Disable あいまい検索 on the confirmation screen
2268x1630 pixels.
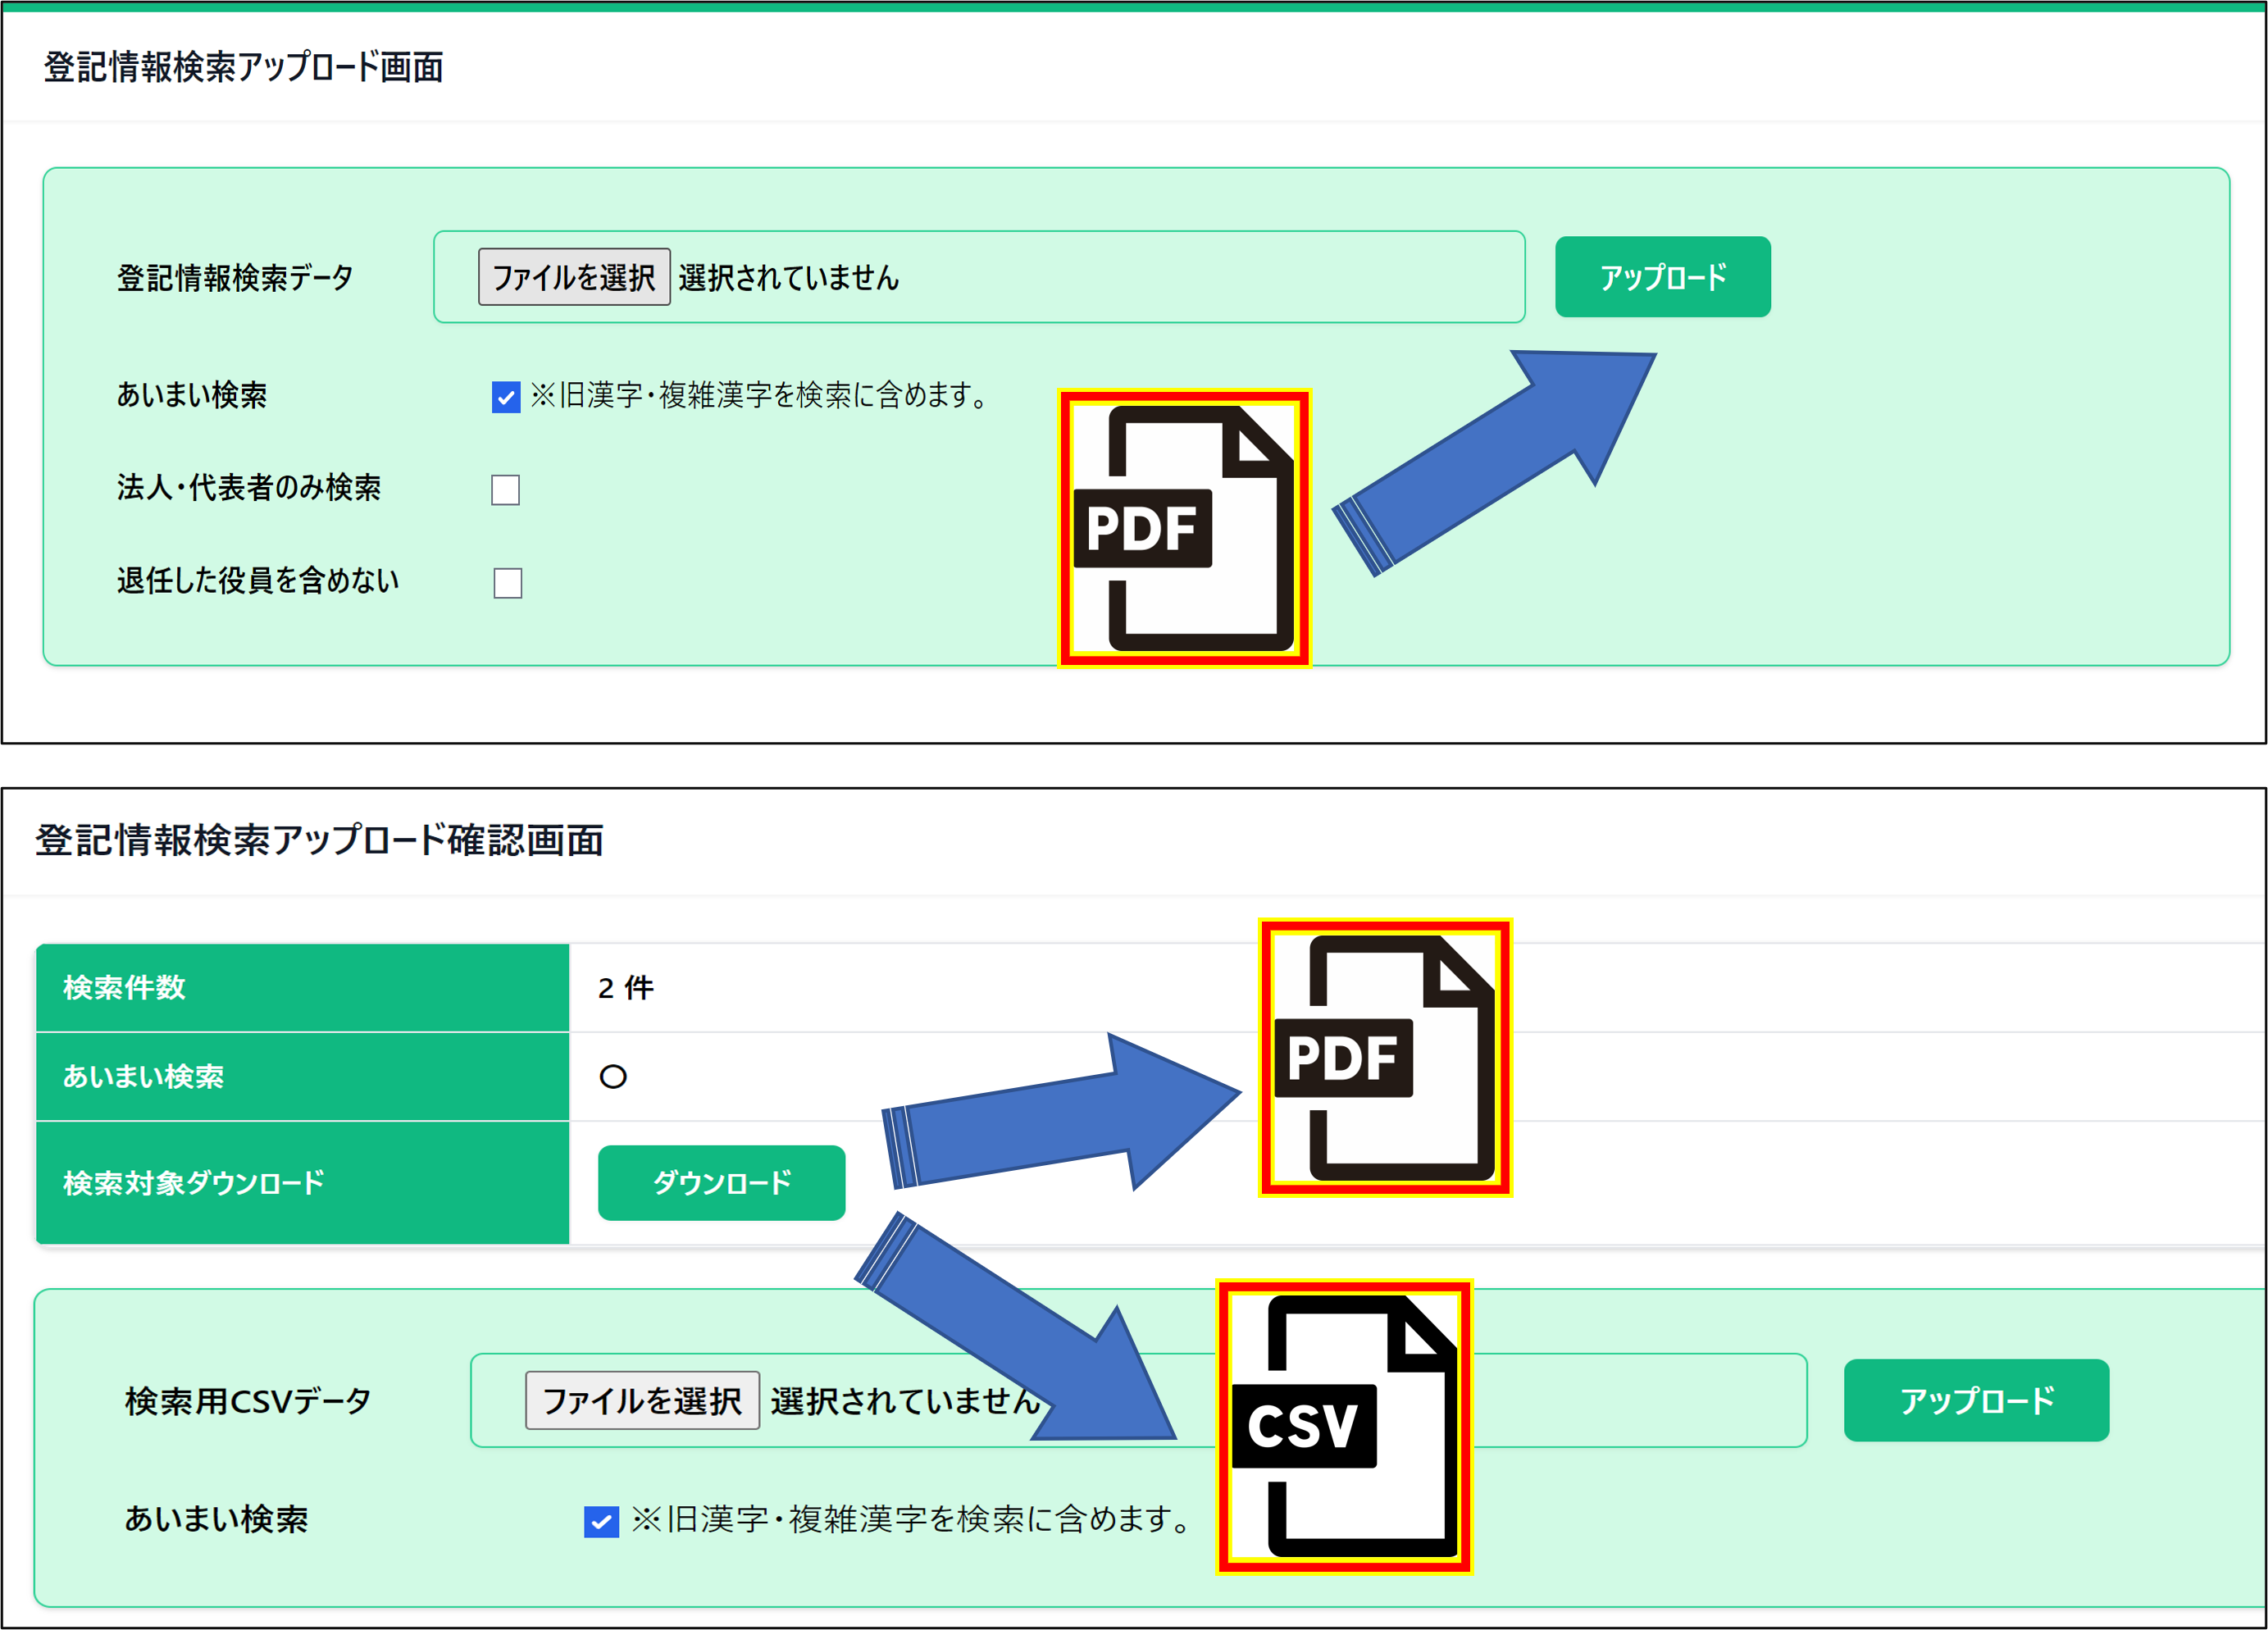click(601, 1522)
